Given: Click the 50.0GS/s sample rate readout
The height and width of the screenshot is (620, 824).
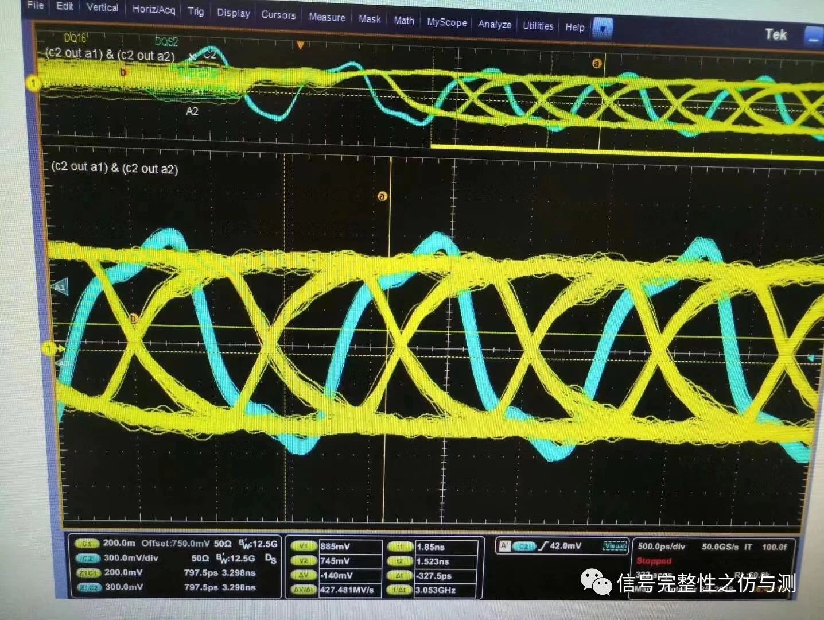Looking at the screenshot, I should point(721,547).
